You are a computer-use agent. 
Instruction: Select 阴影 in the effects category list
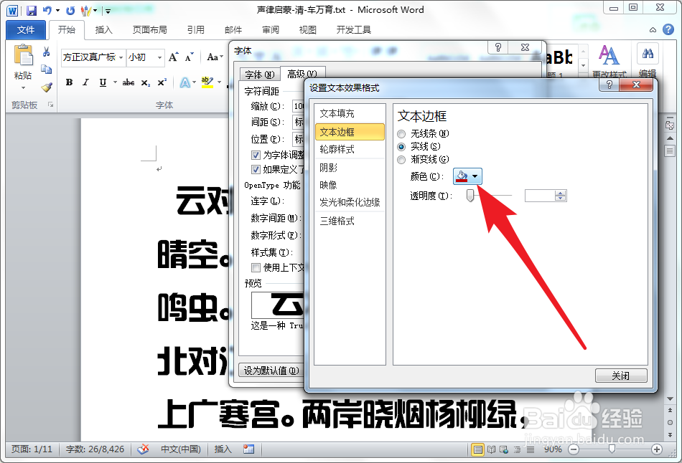[x=328, y=168]
